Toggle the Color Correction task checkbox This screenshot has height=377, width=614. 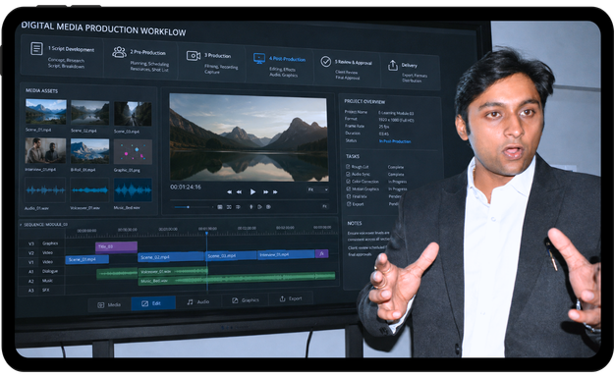click(x=348, y=182)
